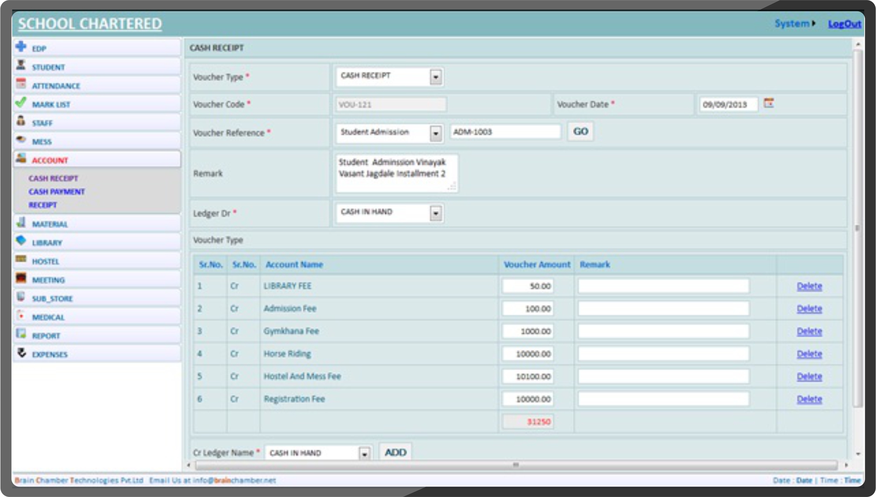This screenshot has width=876, height=497.
Task: Open the MESS menu
Action: 97,142
